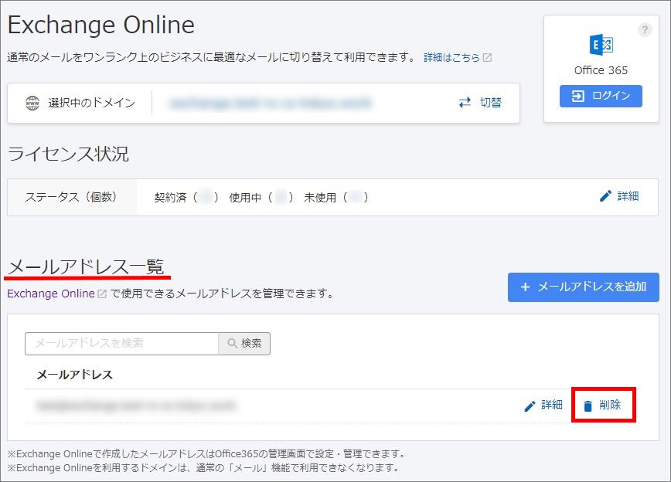Click the 選択中のドメイン label

[91, 103]
